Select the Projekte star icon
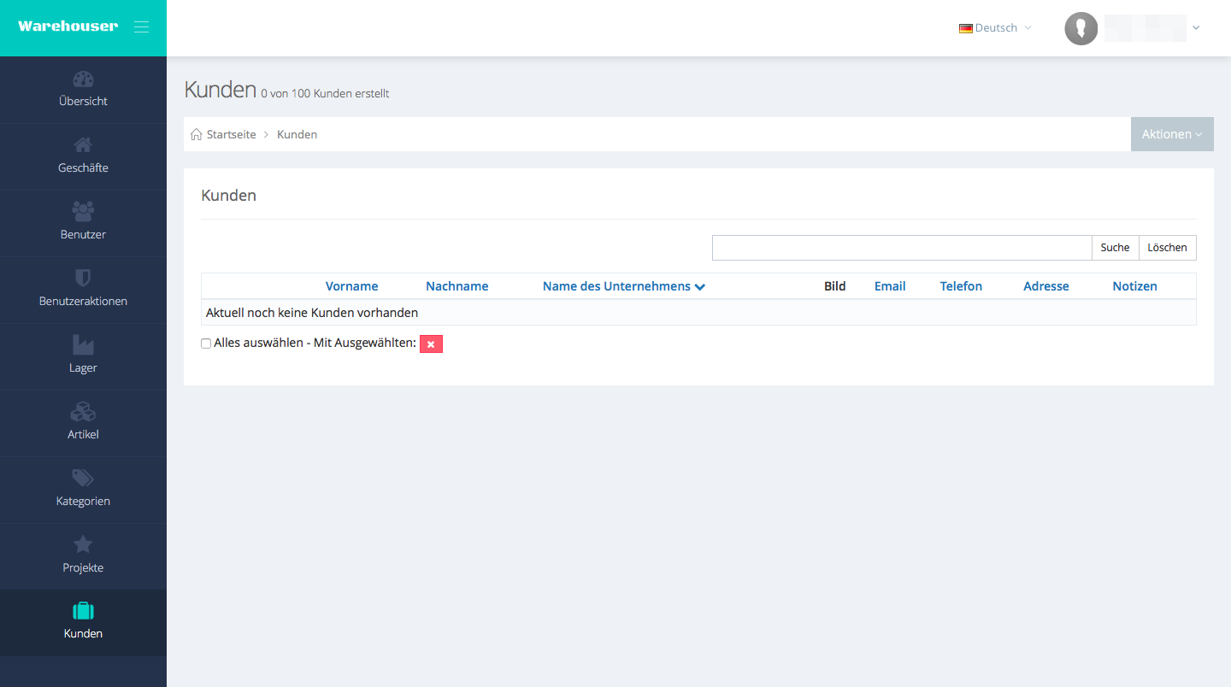This screenshot has height=687, width=1231. pos(83,544)
